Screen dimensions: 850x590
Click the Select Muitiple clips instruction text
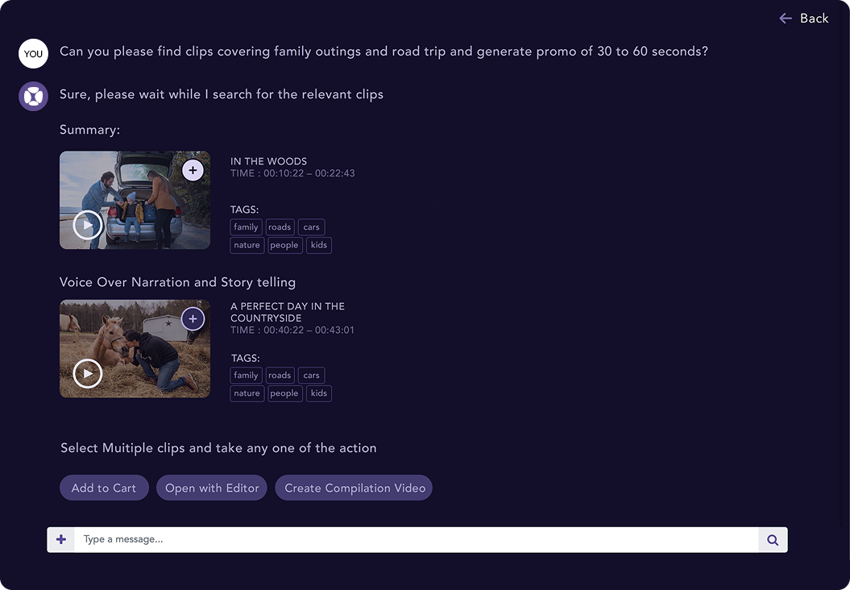[x=218, y=448]
